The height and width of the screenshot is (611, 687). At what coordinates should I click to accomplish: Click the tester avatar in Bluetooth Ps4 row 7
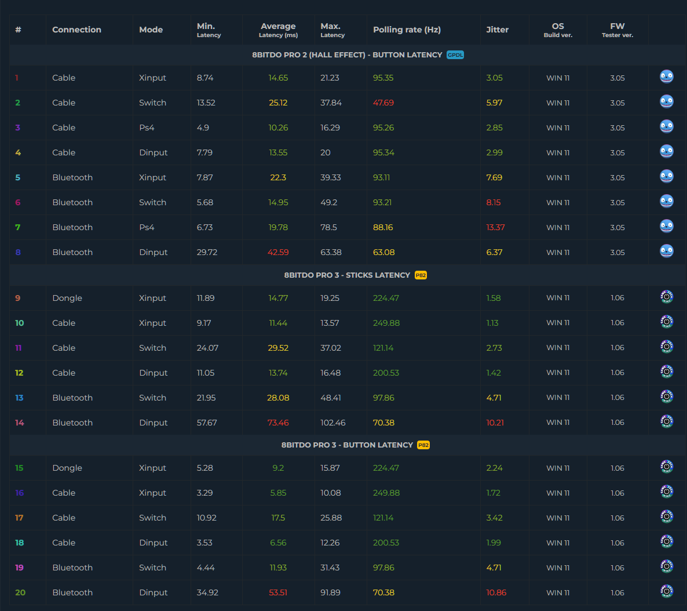(666, 227)
